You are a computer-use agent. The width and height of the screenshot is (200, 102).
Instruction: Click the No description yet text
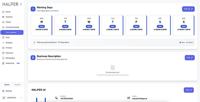[x=113, y=72]
